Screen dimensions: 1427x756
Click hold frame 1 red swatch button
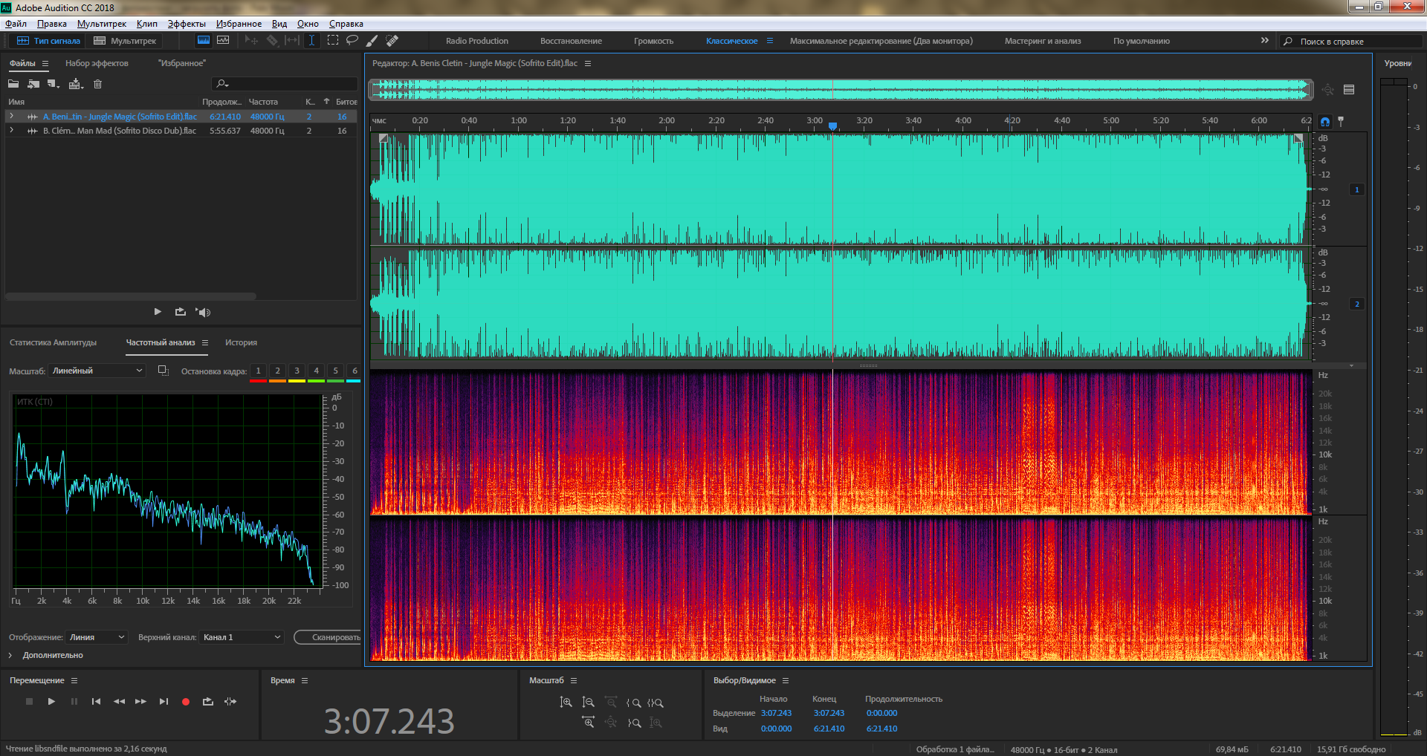[x=258, y=371]
